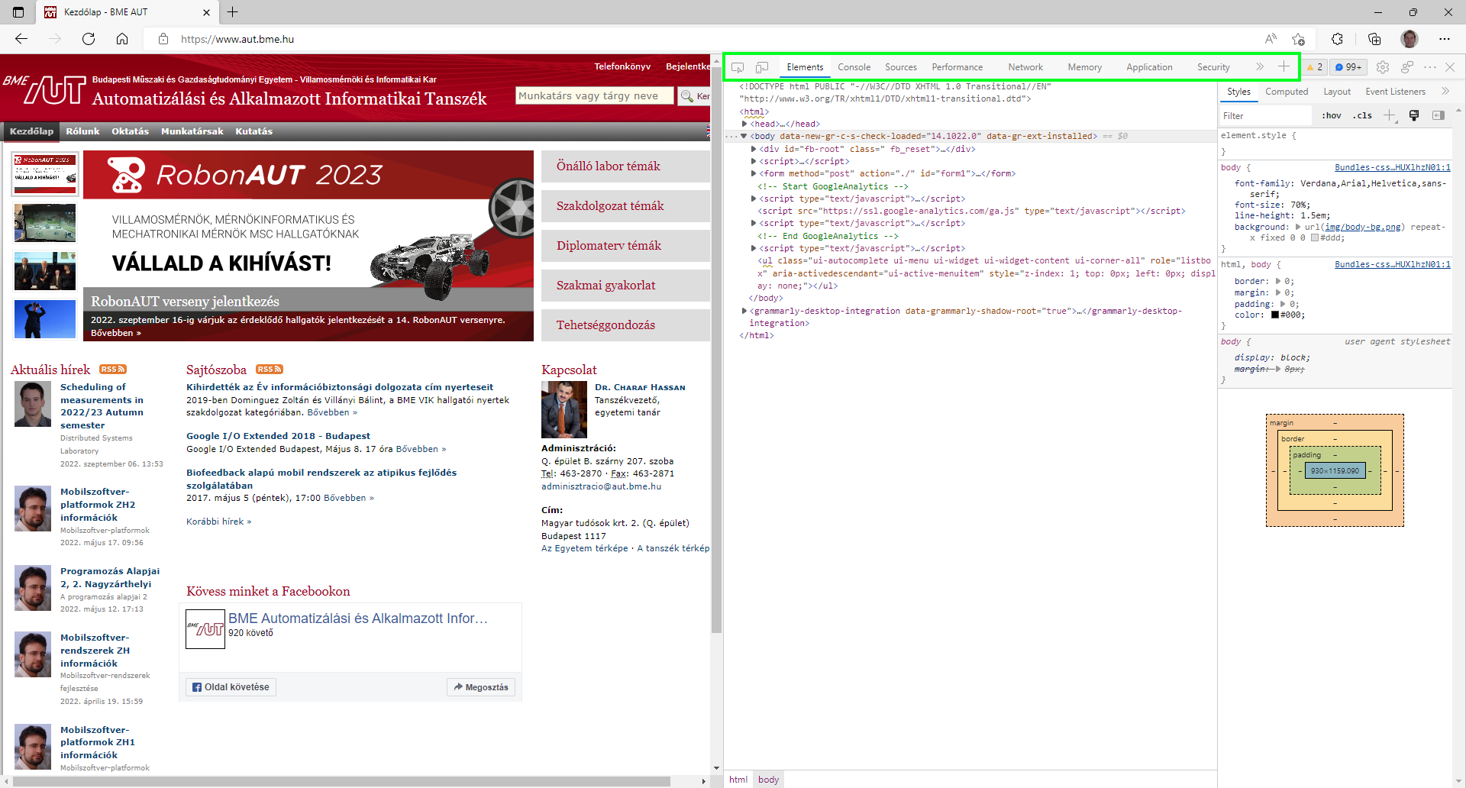Screen dimensions: 1466x788
Task: Select the RobonAUT 2023 slider thumbnail
Action: [45, 174]
